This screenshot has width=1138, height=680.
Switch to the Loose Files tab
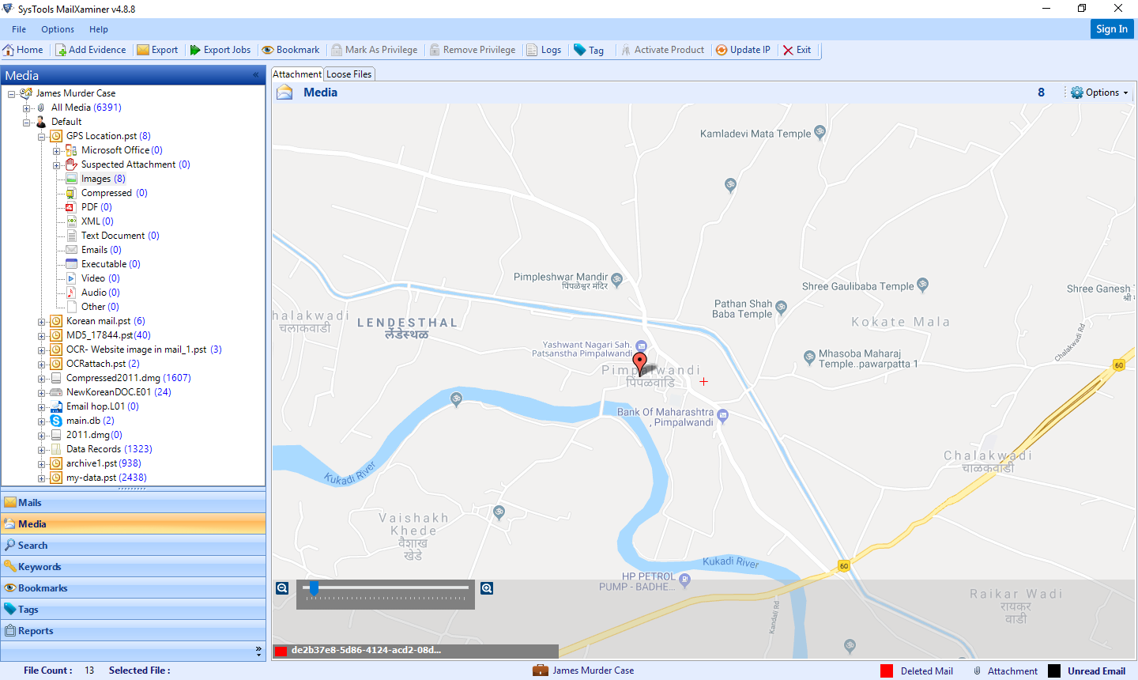point(349,74)
